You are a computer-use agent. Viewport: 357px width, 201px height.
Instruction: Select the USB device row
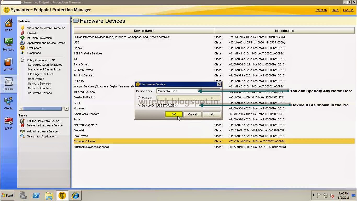pyautogui.click(x=214, y=42)
